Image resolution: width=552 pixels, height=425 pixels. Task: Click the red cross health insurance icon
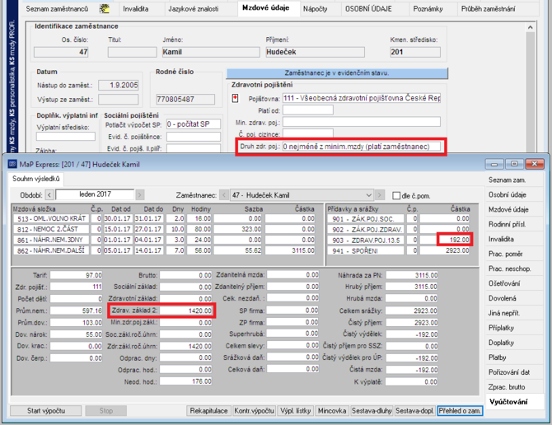click(x=235, y=98)
